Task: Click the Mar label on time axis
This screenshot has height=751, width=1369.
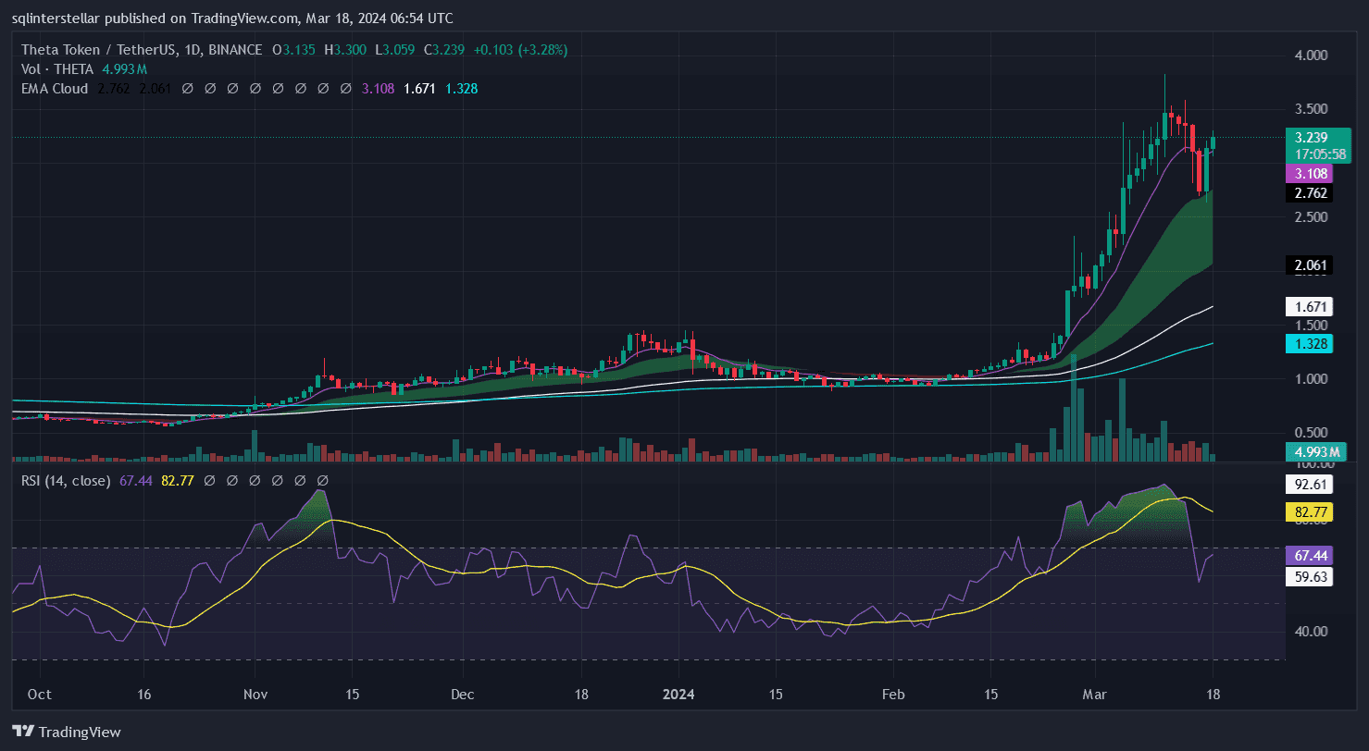Action: 1094,695
